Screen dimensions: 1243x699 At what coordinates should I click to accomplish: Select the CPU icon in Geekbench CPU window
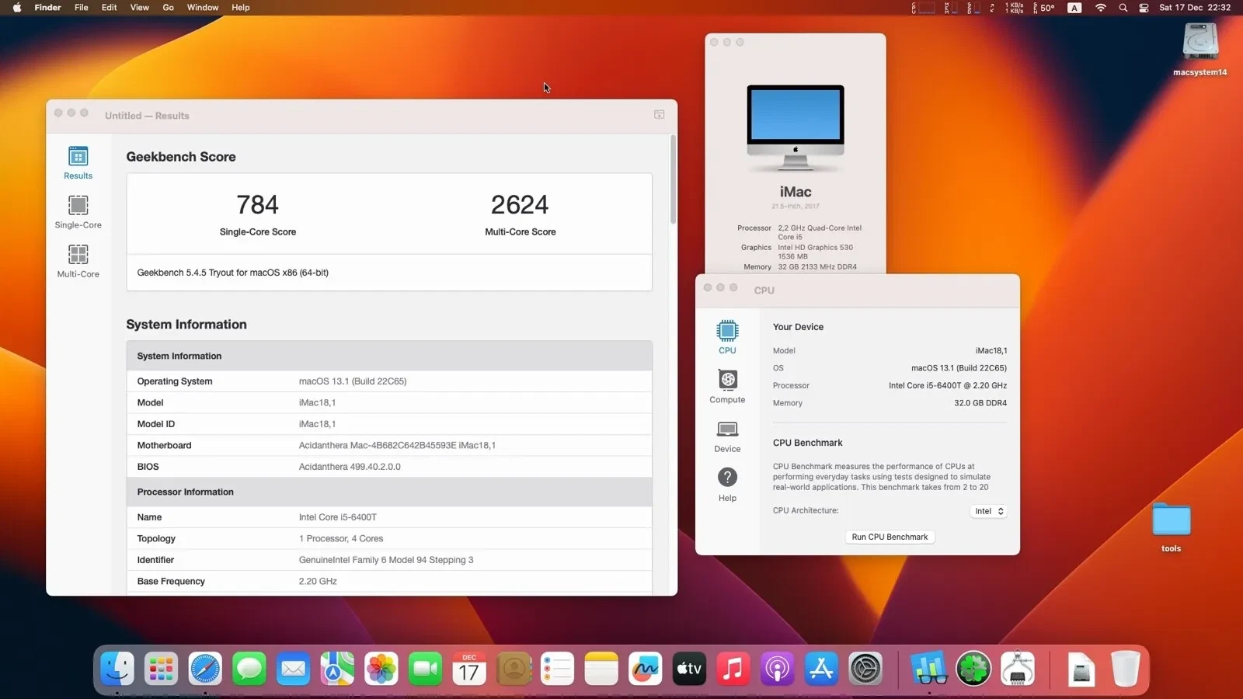(727, 337)
